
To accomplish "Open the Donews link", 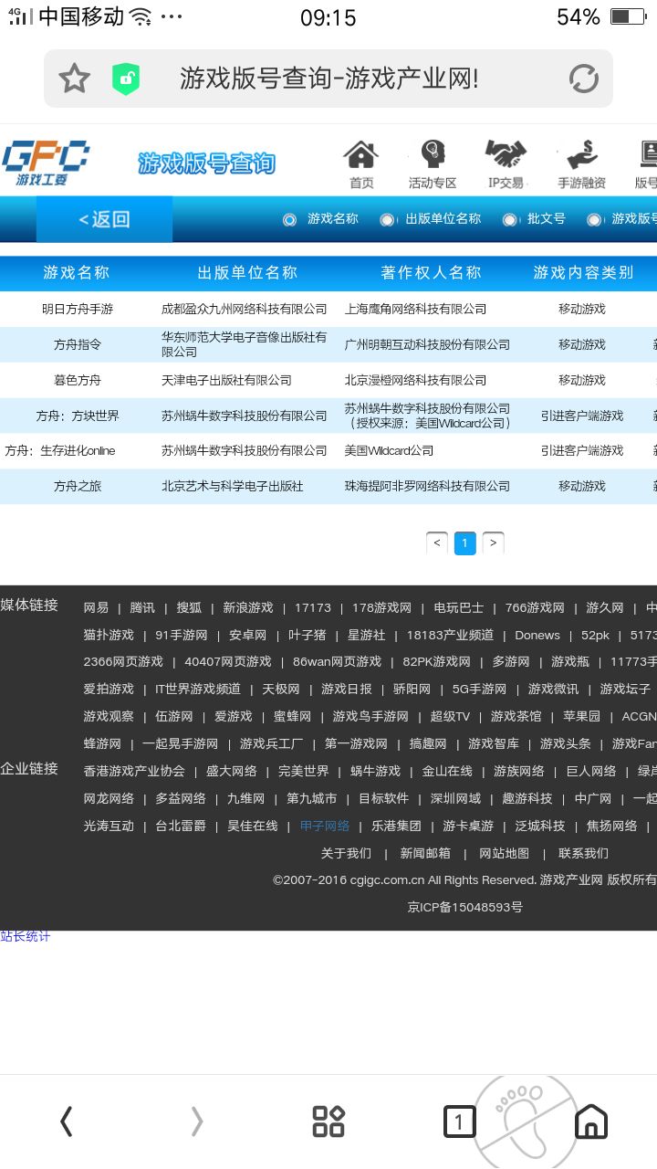I will click(537, 635).
